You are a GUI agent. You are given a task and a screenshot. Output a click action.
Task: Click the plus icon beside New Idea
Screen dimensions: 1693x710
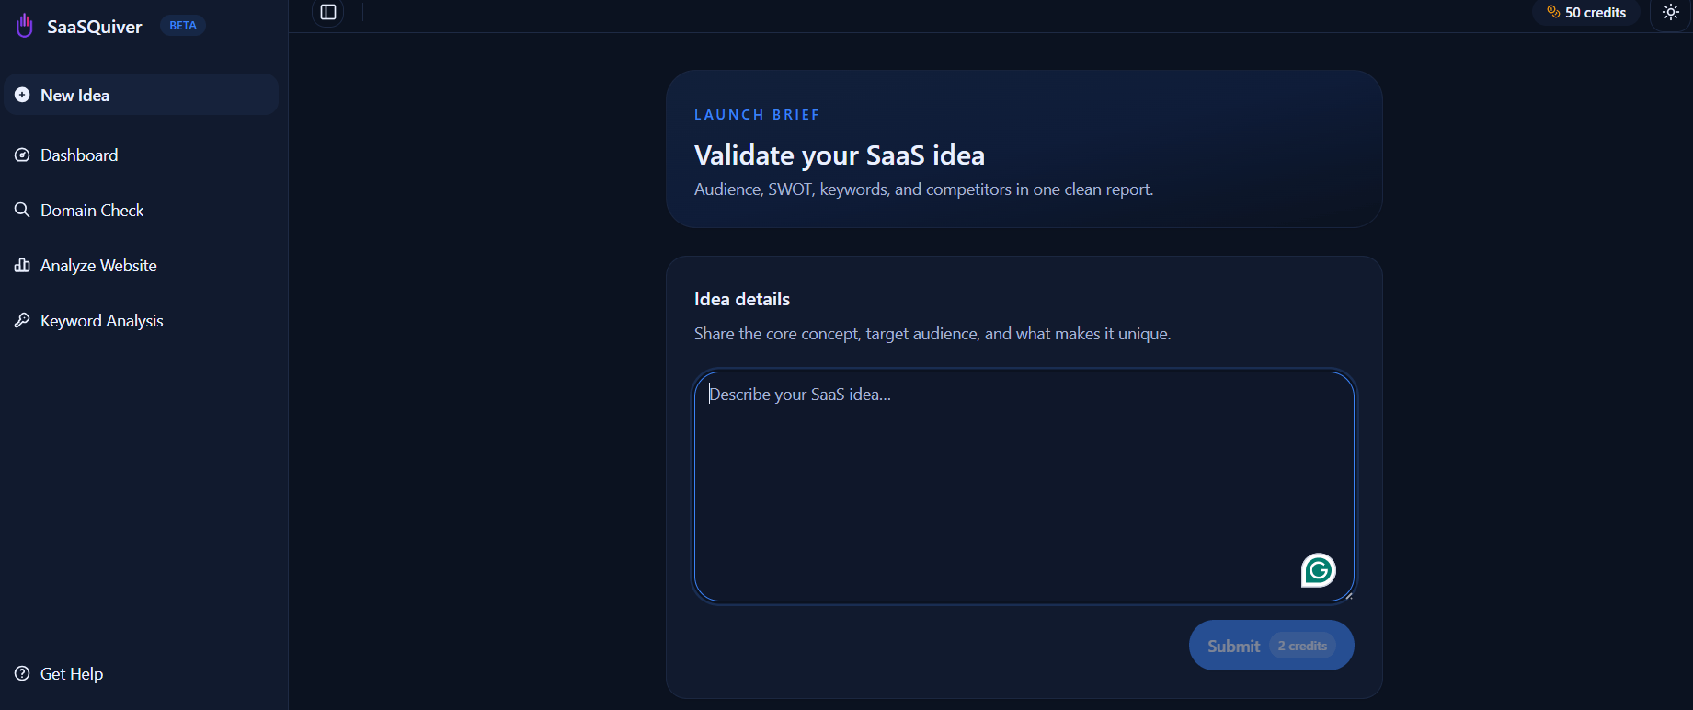[22, 95]
